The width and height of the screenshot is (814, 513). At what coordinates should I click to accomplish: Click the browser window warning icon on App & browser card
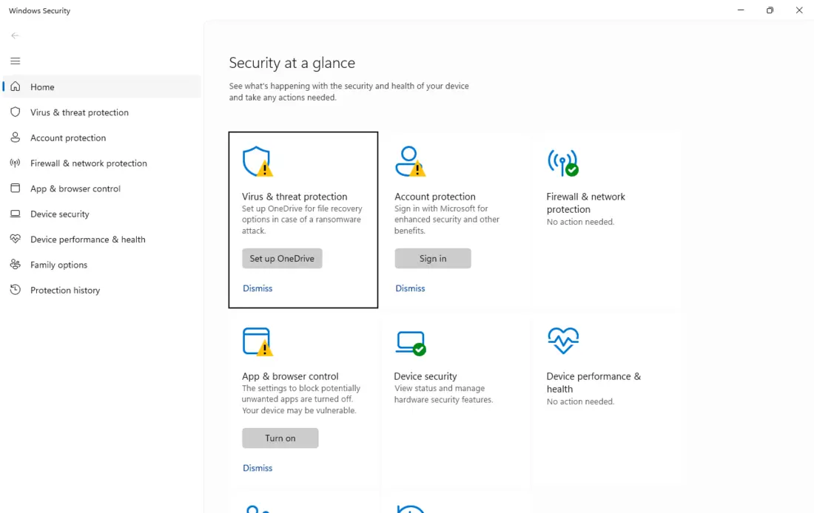click(x=258, y=342)
